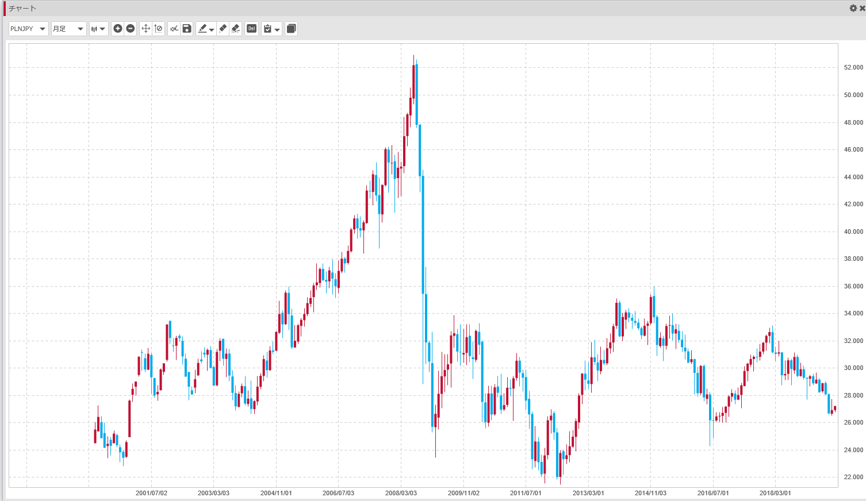The image size is (866, 501).
Task: Open the technical indicators icon
Action: point(174,29)
